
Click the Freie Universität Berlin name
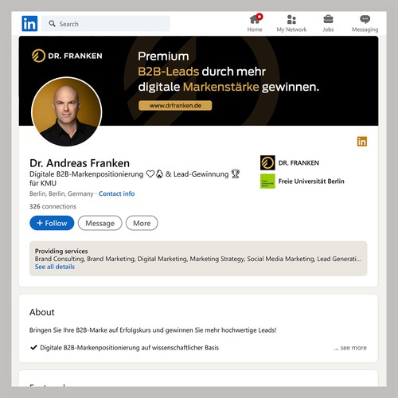pos(311,181)
